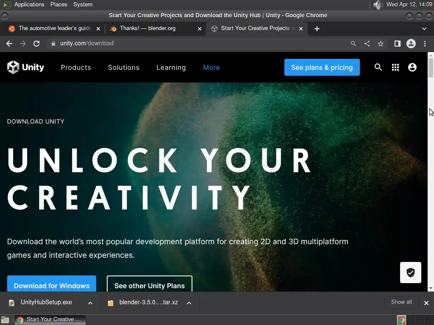Close the automotive leader's guide tab
The height and width of the screenshot is (325, 434).
click(98, 29)
